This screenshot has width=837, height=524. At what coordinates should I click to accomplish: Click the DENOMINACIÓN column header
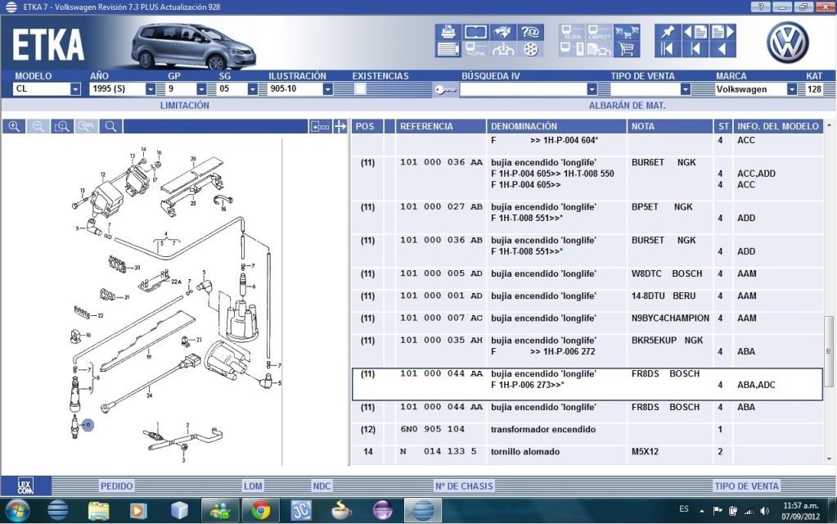coord(556,127)
